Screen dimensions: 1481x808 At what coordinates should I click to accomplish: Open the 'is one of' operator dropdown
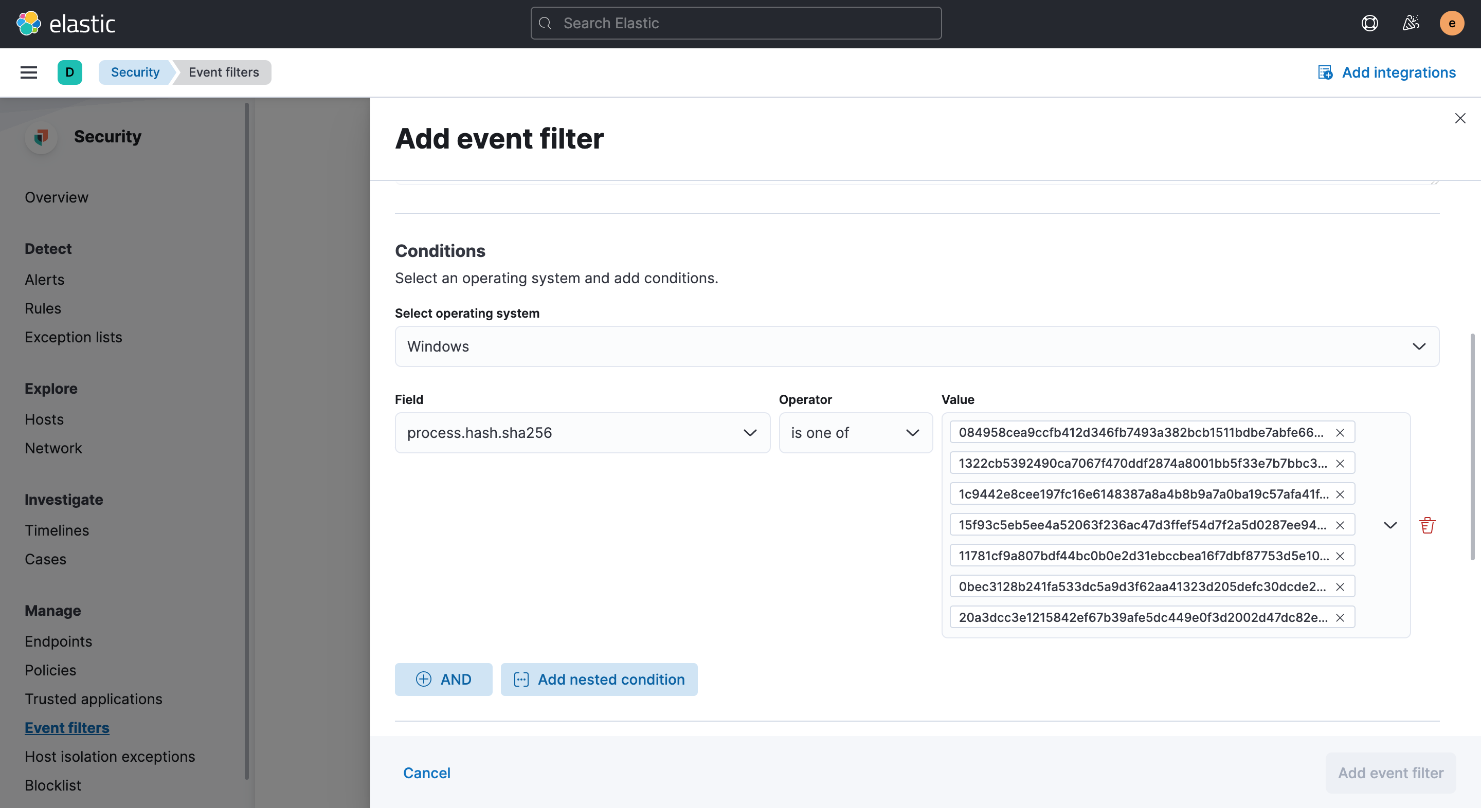(x=855, y=433)
